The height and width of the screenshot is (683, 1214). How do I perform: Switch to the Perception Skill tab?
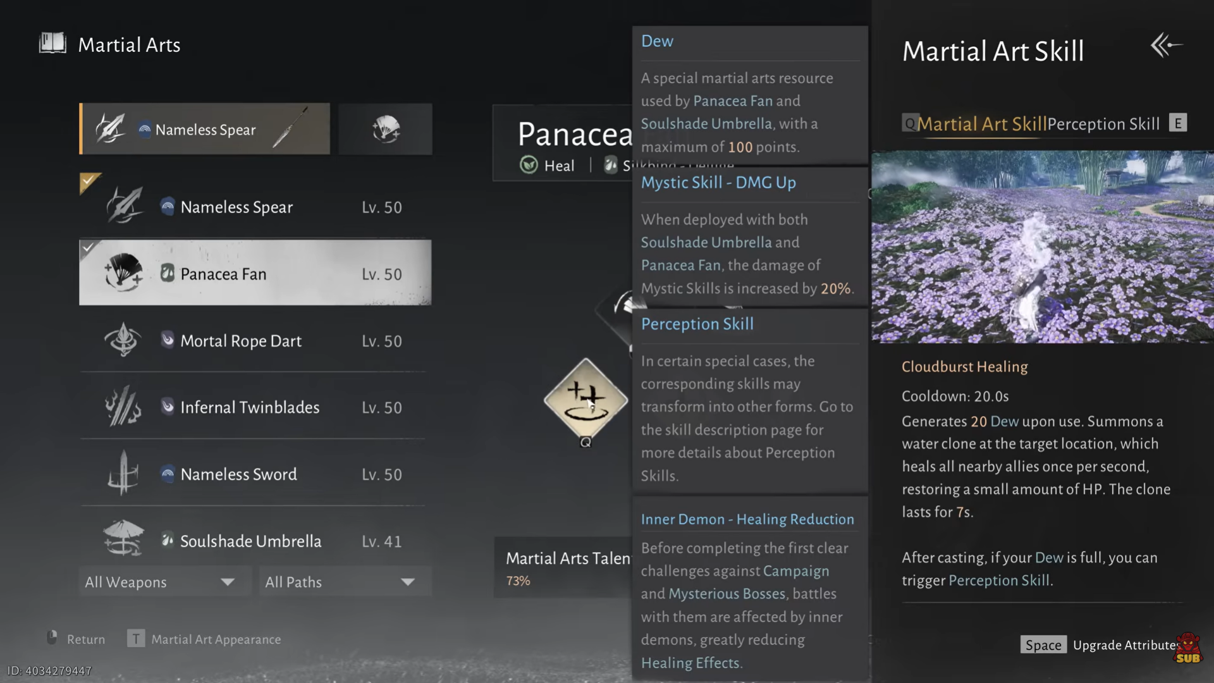pos(1103,124)
